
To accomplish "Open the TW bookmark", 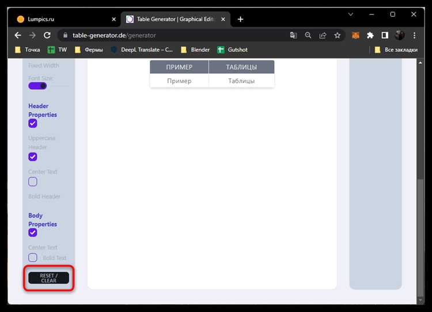I will (57, 50).
